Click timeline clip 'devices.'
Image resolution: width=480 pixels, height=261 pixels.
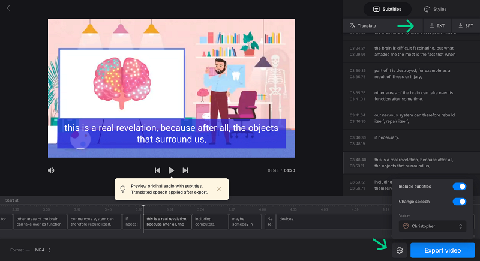point(334,221)
